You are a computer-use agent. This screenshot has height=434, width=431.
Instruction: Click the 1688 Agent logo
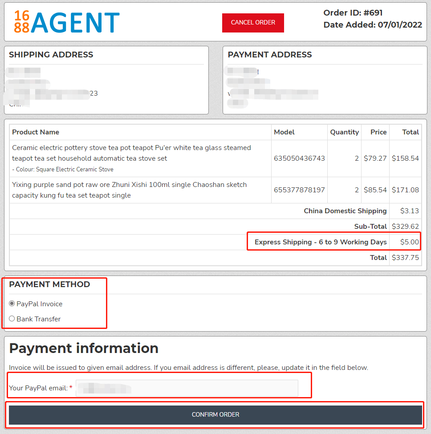[67, 22]
